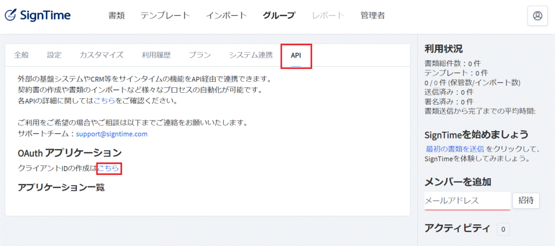Focus the メールアドレス input field
Image resolution: width=555 pixels, height=246 pixels.
point(467,201)
